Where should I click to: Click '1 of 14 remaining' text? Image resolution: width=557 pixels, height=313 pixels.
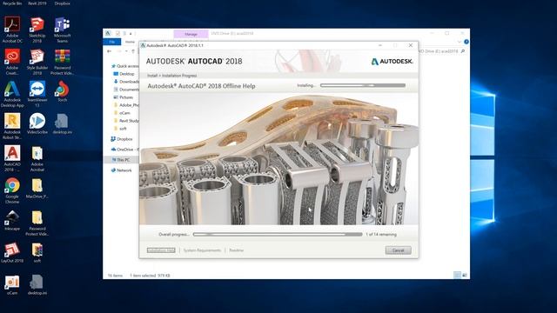pos(381,235)
